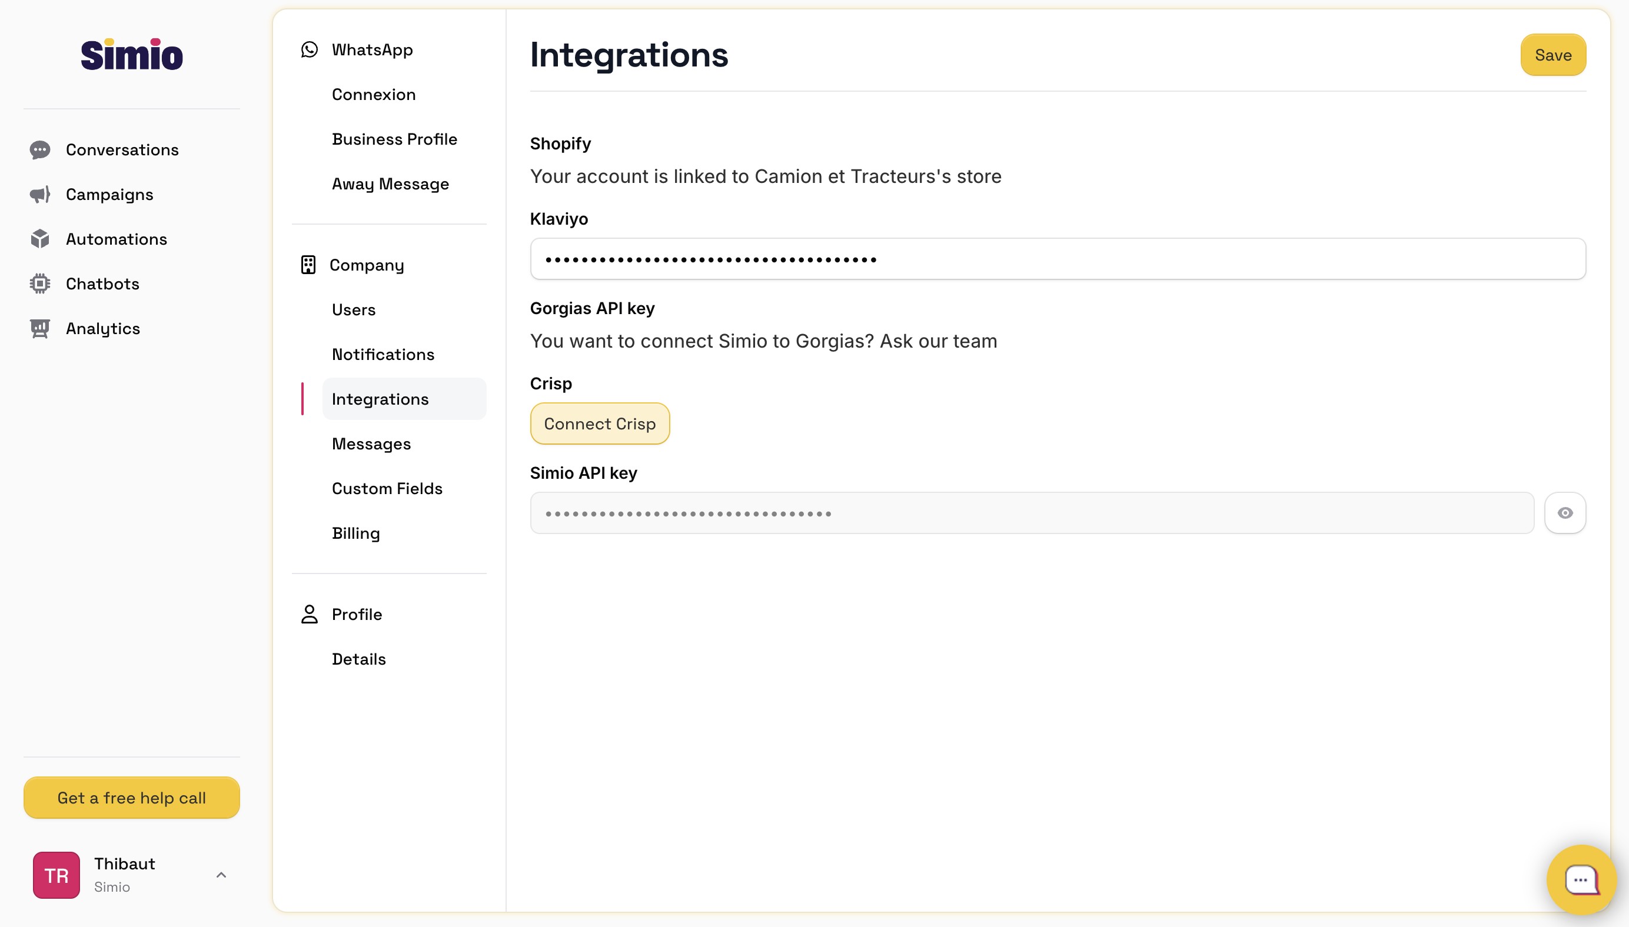
Task: Click the Campaigns megaphone icon
Action: coord(40,194)
